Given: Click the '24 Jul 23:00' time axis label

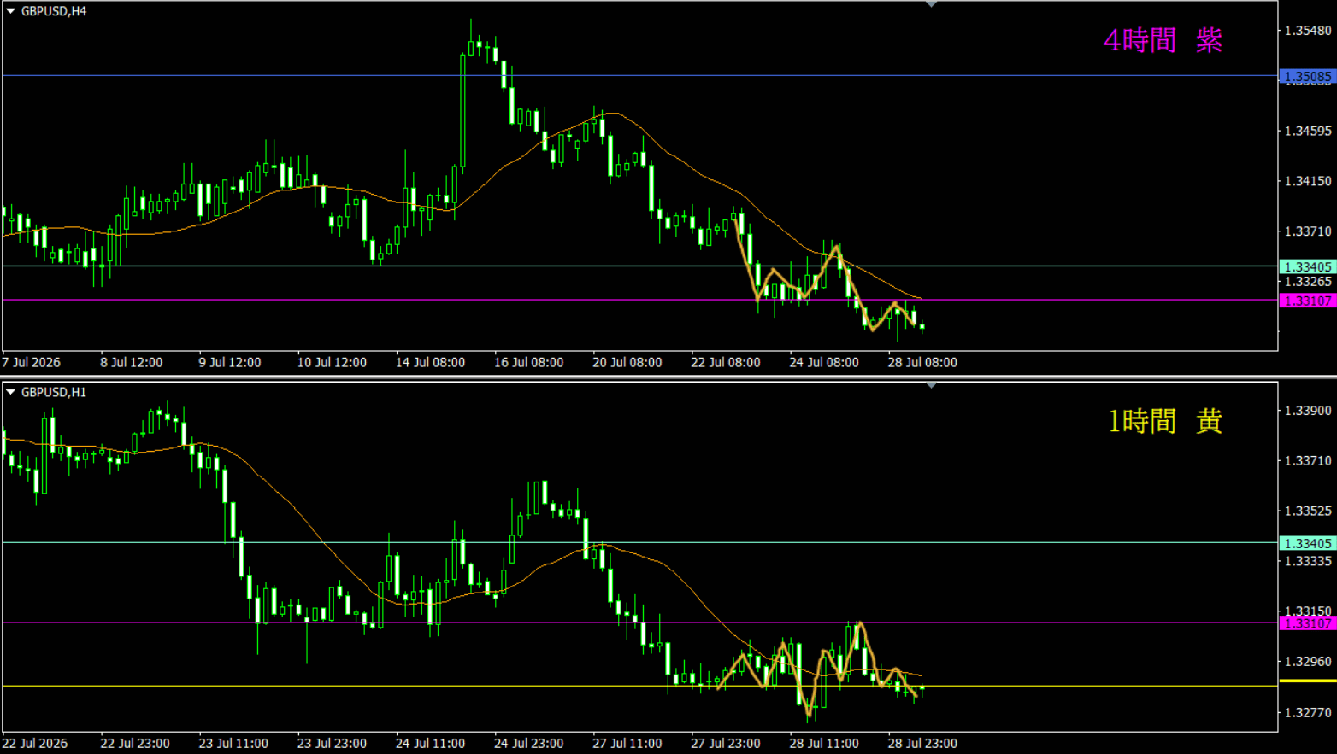Looking at the screenshot, I should (x=528, y=743).
